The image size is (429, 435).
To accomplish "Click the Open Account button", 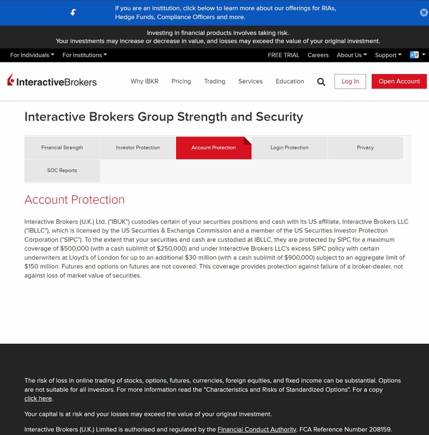I will [399, 82].
